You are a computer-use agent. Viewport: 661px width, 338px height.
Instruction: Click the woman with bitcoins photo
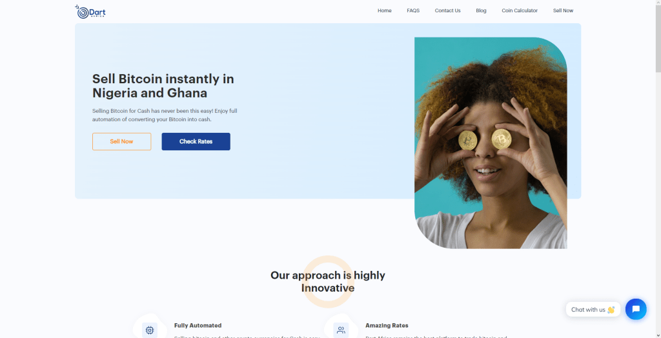(x=491, y=143)
